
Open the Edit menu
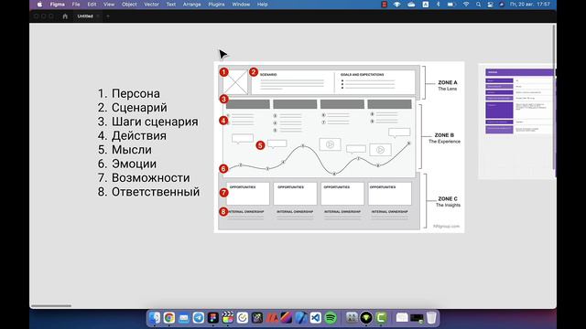[92, 5]
